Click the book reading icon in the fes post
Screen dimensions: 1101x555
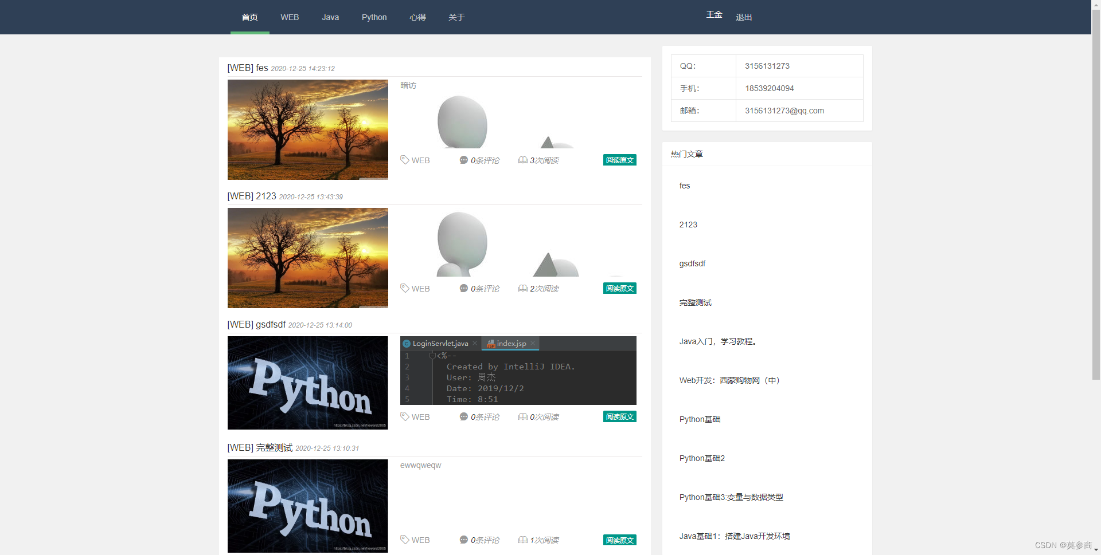[x=523, y=160]
